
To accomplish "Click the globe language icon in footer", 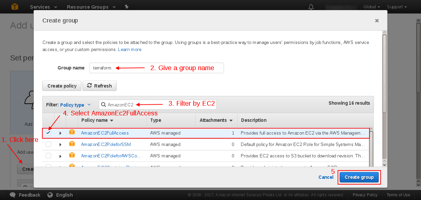I will point(50,195).
